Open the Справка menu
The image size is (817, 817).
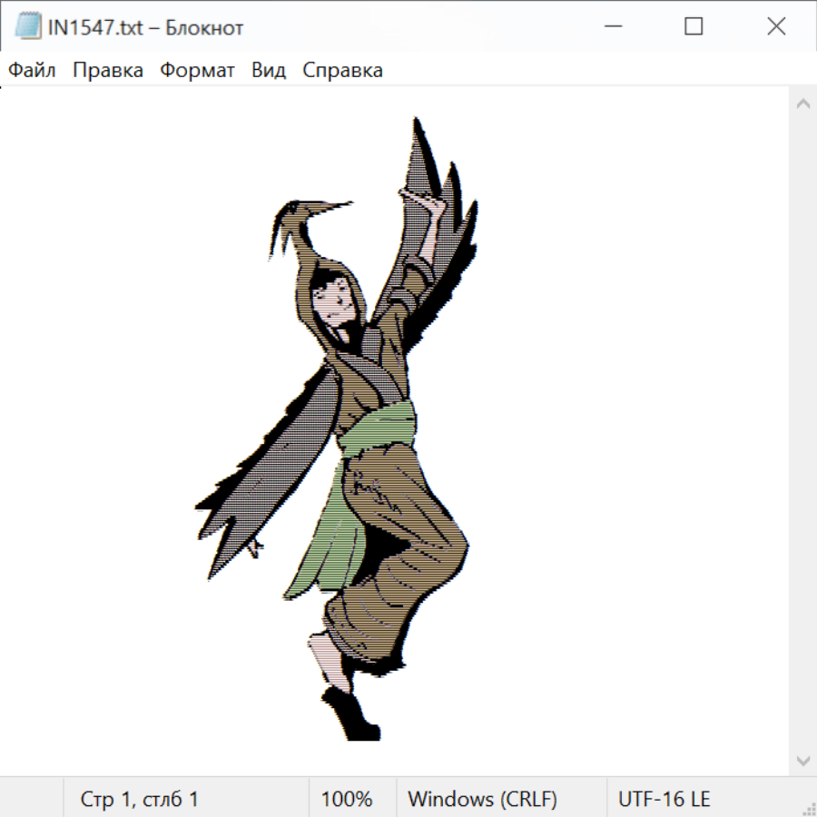point(342,71)
